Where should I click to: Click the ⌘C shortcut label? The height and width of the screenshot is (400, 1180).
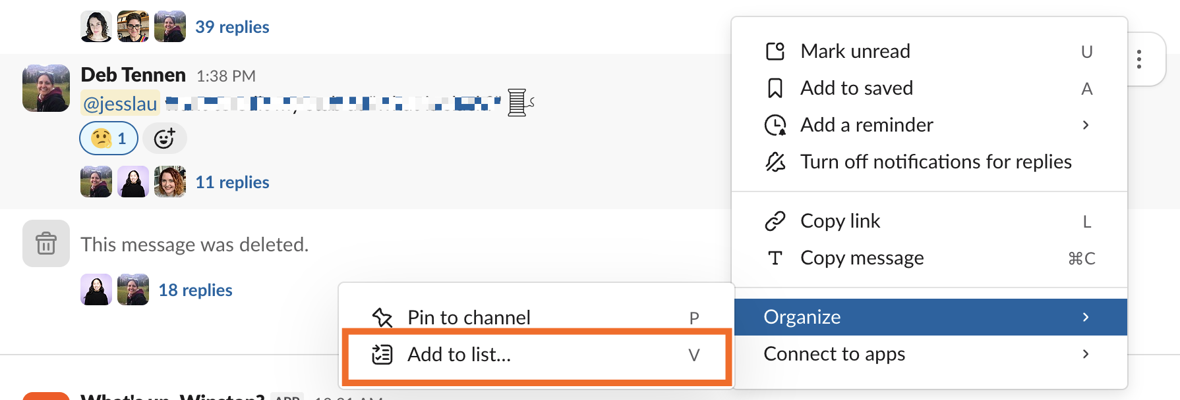(x=1082, y=259)
